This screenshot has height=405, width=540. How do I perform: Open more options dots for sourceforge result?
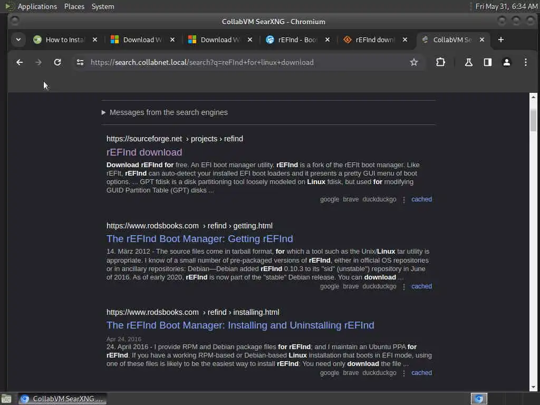pyautogui.click(x=403, y=200)
